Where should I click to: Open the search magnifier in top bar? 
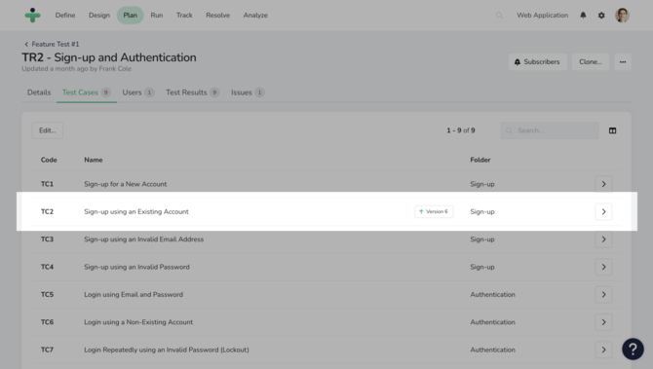[x=499, y=16]
